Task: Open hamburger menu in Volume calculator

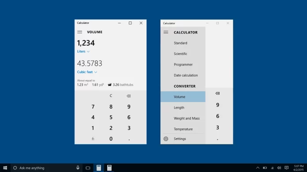Action: click(79, 32)
